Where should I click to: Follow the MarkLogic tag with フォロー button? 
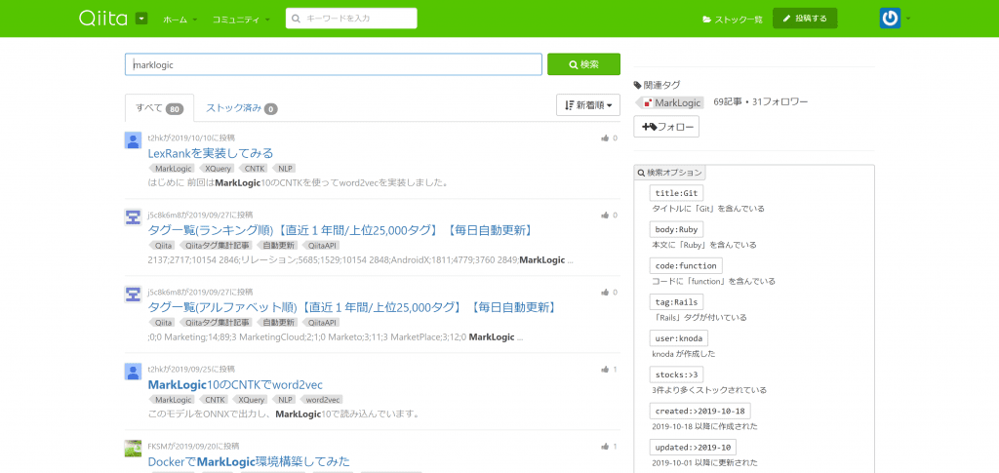pos(664,127)
